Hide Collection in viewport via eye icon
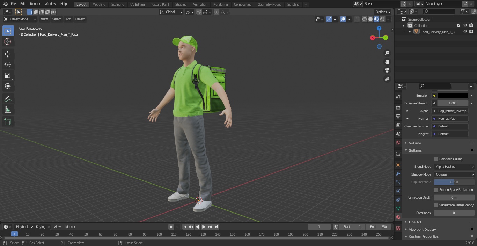The width and height of the screenshot is (477, 246). coord(465,25)
